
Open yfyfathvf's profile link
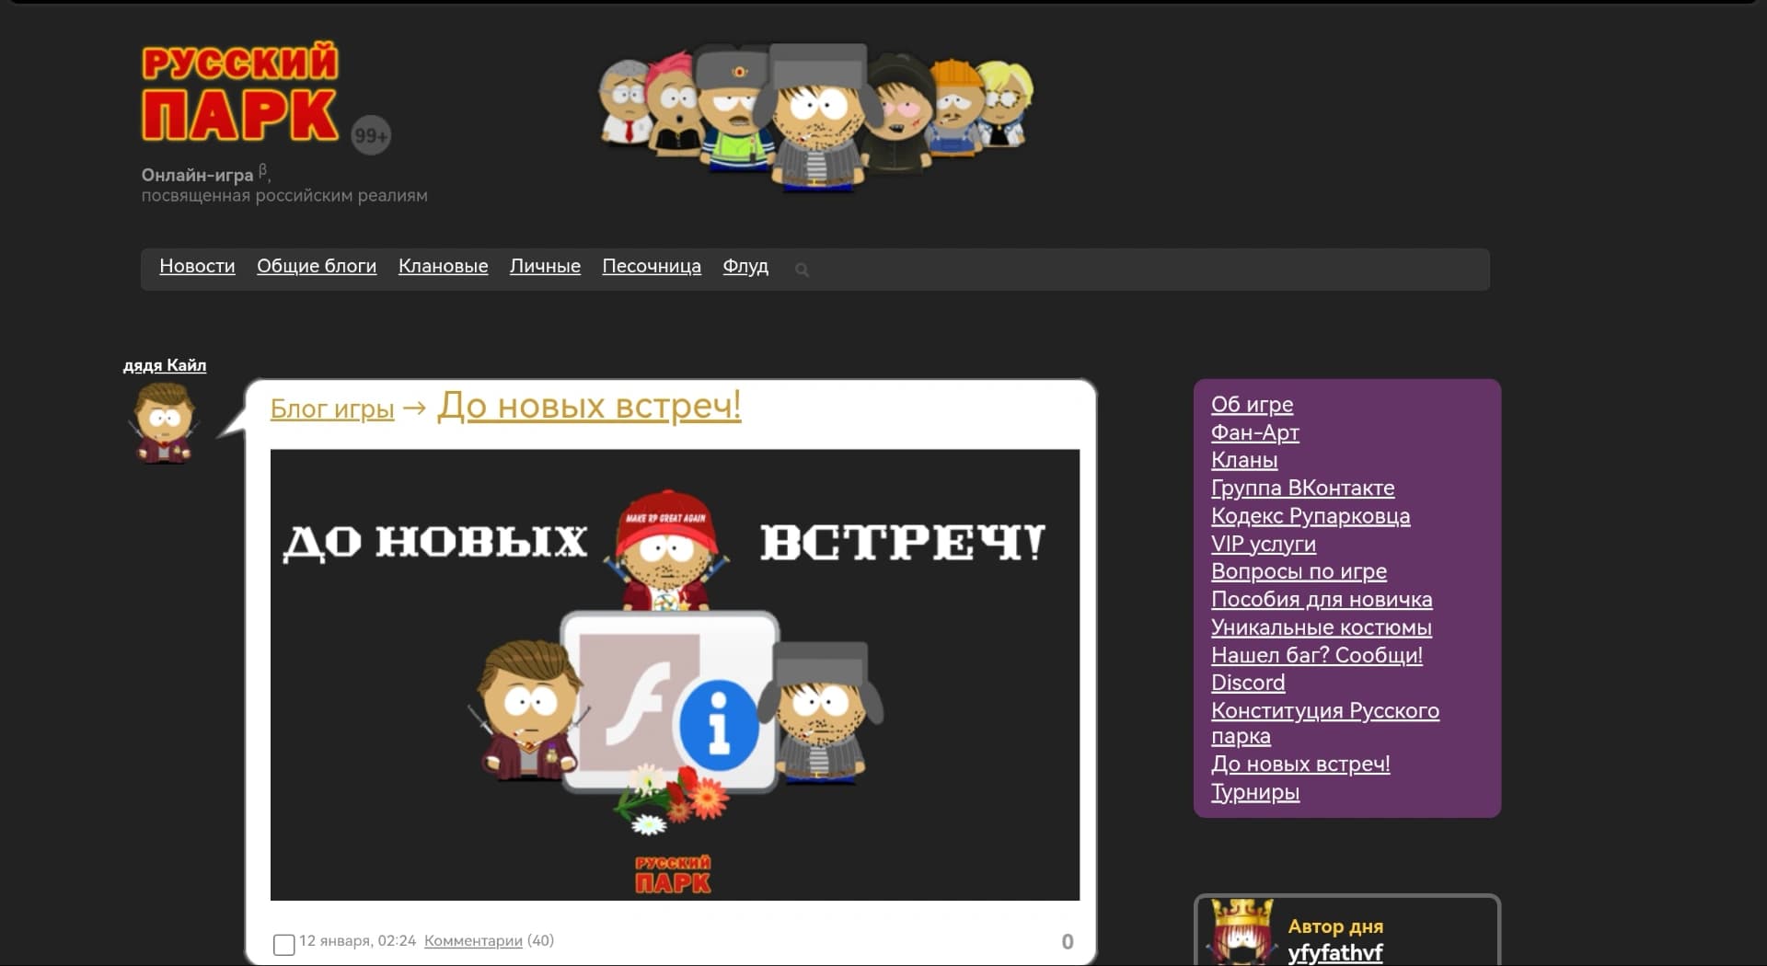point(1335,953)
